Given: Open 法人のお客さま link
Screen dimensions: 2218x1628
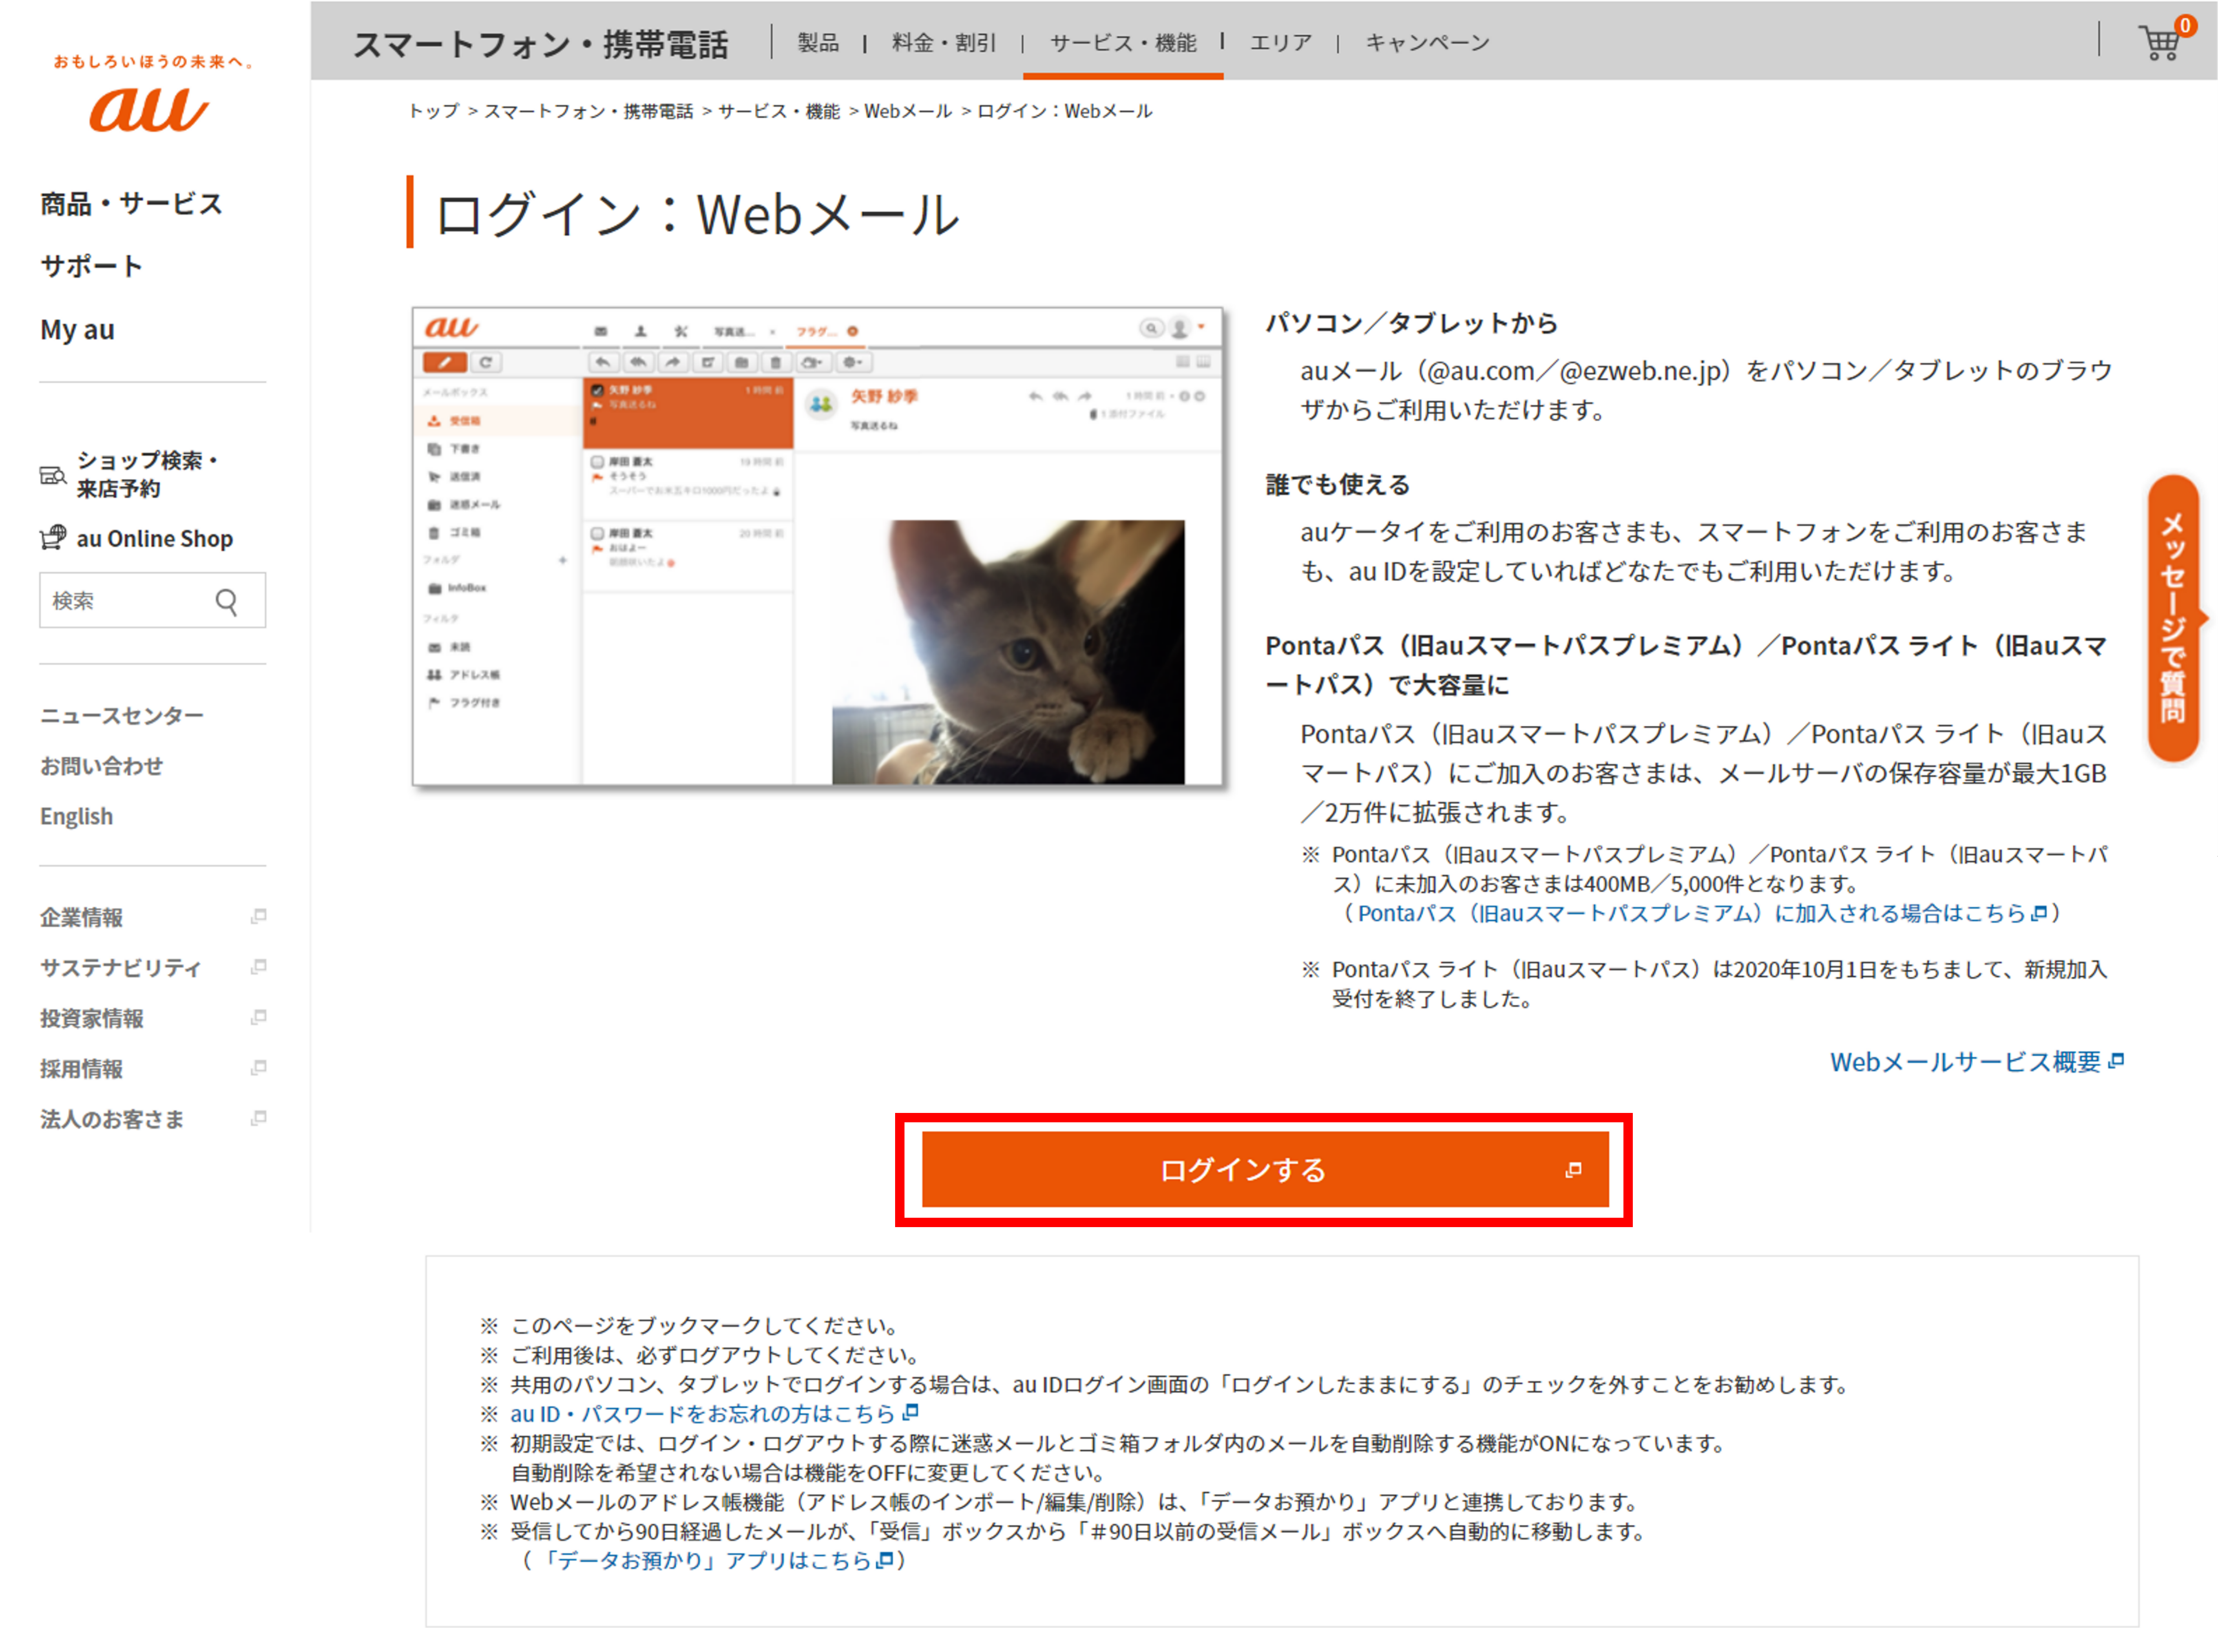Looking at the screenshot, I should coord(112,1119).
